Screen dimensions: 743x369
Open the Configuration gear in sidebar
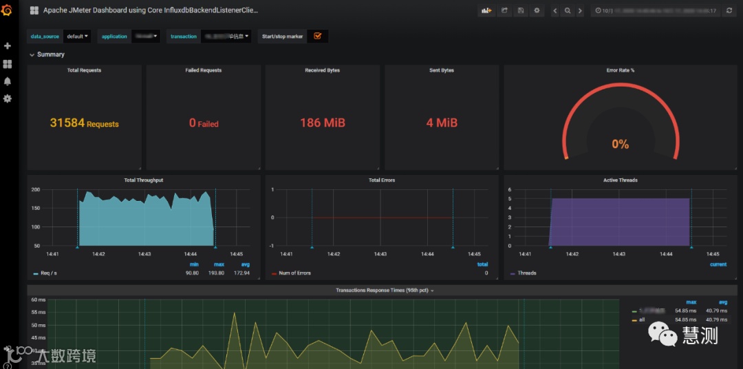tap(7, 98)
